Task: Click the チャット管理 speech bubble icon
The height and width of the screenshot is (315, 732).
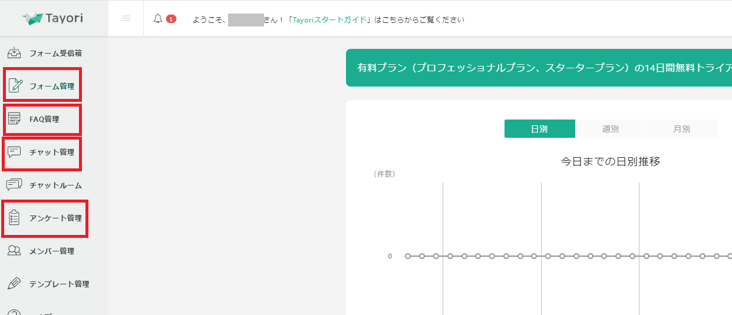Action: coord(14,152)
